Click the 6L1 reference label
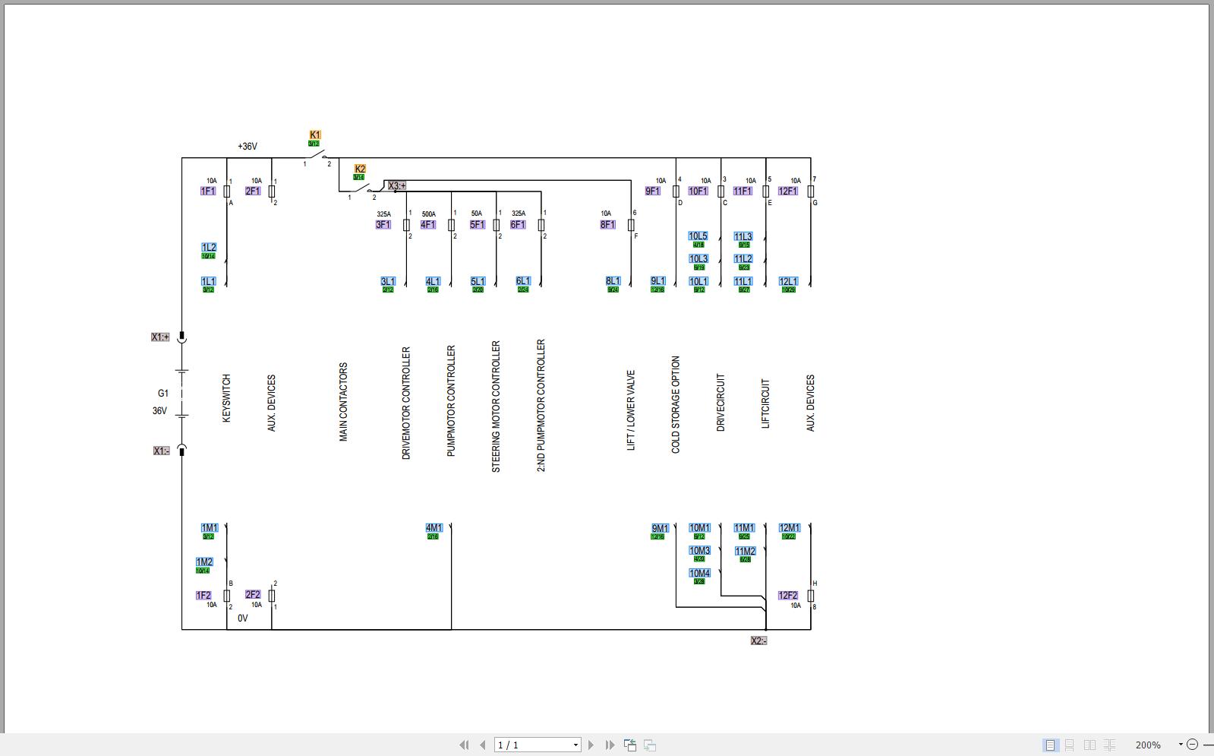Image resolution: width=1214 pixels, height=756 pixels. tap(523, 281)
